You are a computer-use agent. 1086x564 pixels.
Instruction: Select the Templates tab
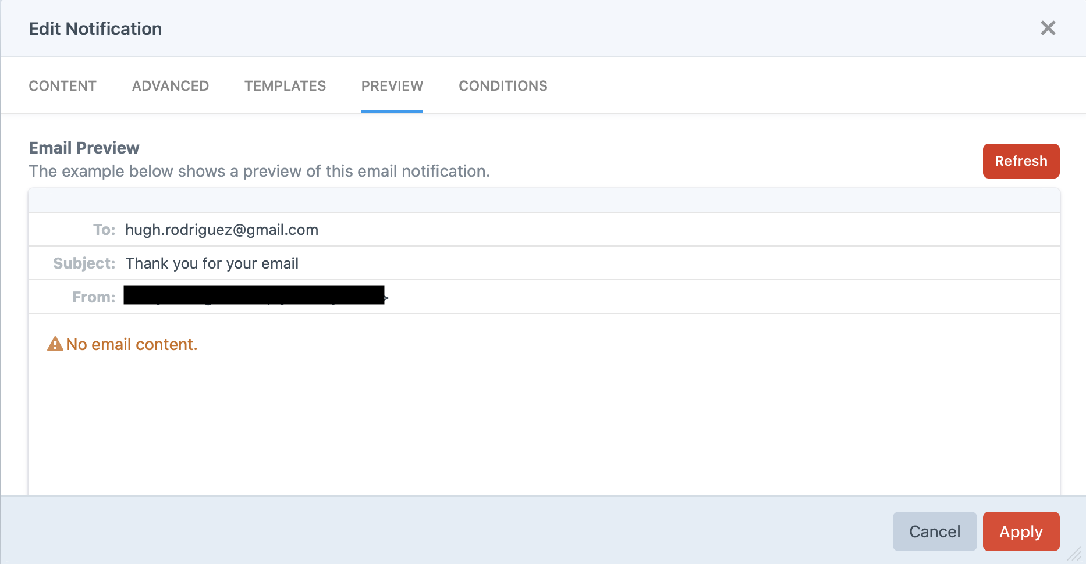[285, 85]
